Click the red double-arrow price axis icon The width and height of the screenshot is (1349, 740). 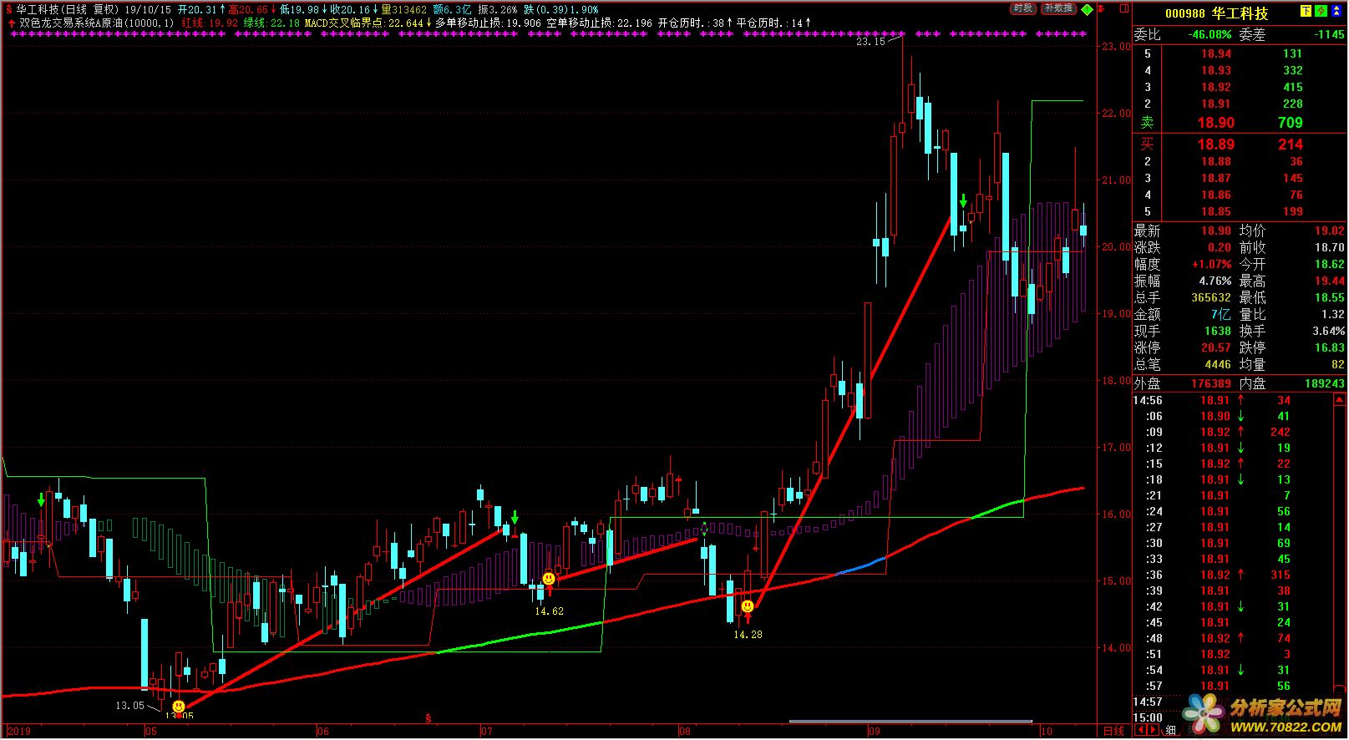(1101, 10)
